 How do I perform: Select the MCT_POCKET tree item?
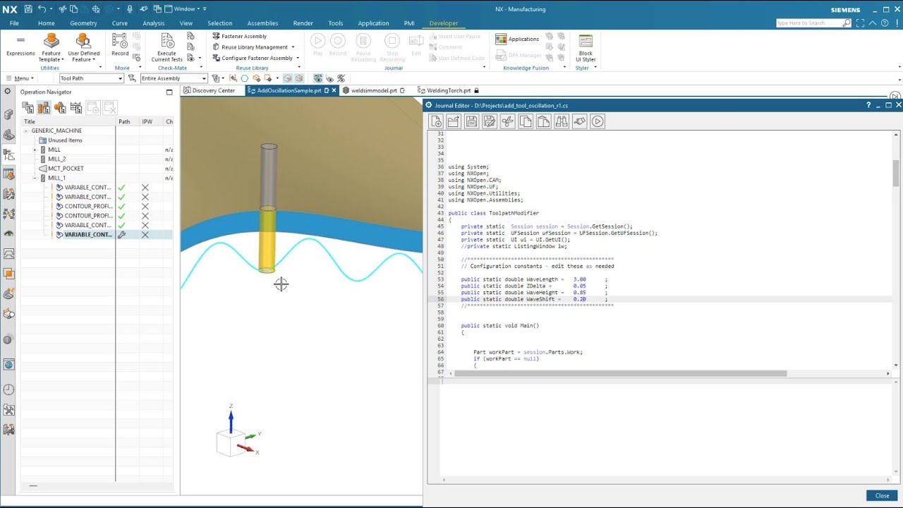coord(66,169)
